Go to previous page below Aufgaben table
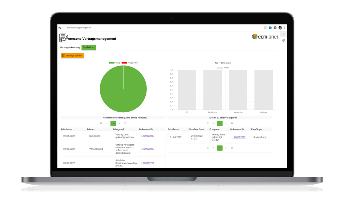This screenshot has height=198, width=344. [x=214, y=148]
